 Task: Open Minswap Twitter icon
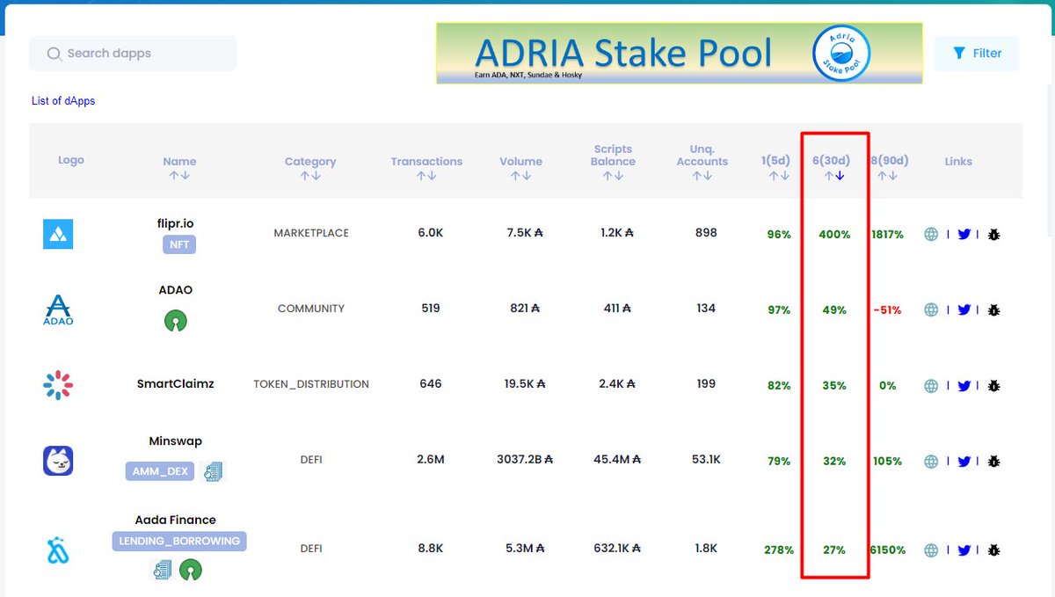[964, 462]
